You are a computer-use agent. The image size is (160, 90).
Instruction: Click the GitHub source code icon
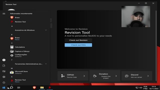(x=63, y=76)
